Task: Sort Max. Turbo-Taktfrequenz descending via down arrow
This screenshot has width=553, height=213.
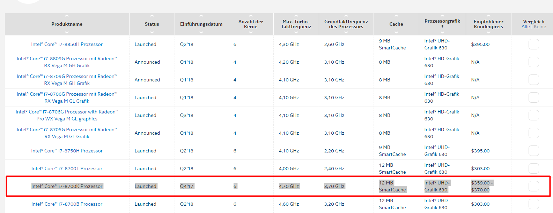Action: (x=296, y=32)
